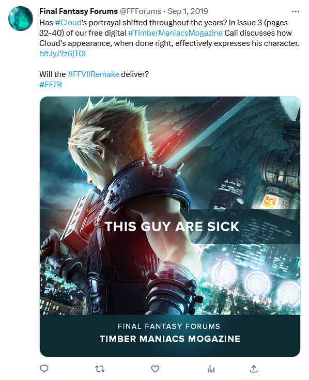This screenshot has height=380, width=309.
Task: Click the #FF7R hashtag
Action: 51,85
